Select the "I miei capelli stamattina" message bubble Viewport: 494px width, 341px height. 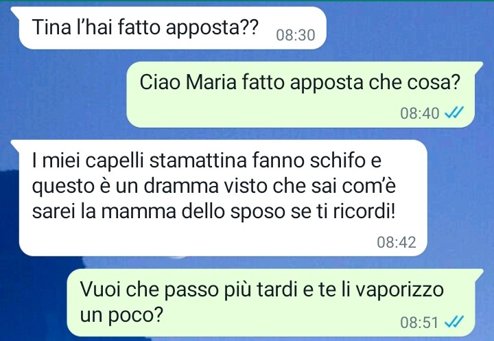coord(223,198)
